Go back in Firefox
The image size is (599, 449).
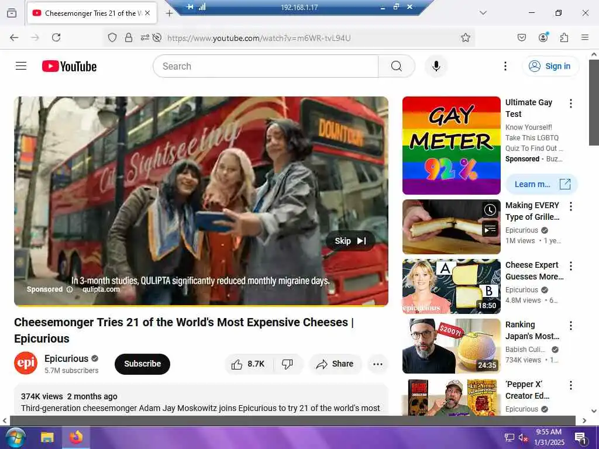tap(14, 37)
